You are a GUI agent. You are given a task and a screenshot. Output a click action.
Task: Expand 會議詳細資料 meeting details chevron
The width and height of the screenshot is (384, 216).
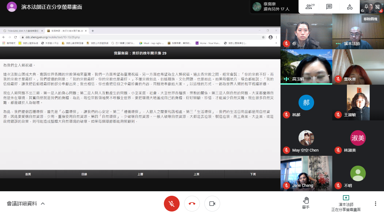[43, 204]
